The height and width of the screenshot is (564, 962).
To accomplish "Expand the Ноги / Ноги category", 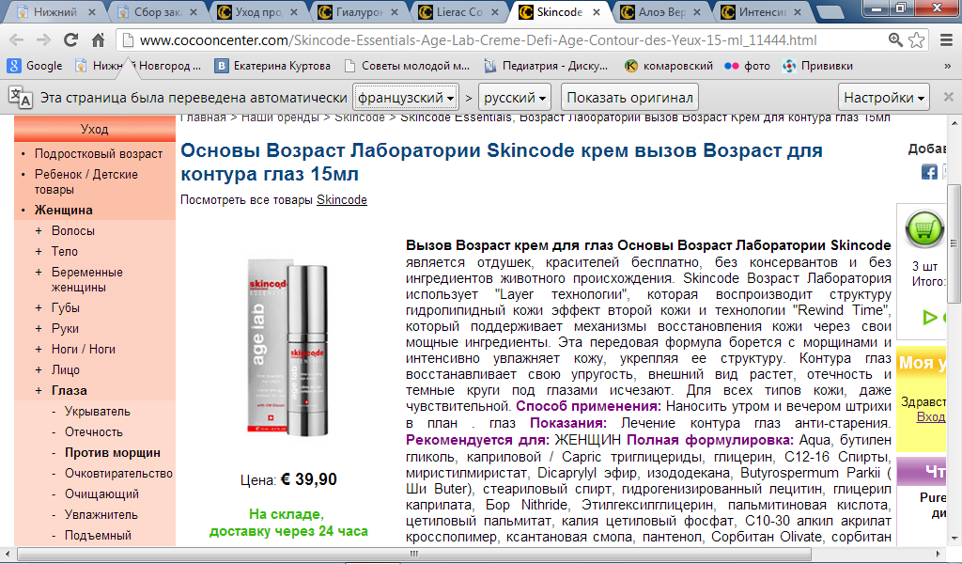I will pyautogui.click(x=84, y=349).
